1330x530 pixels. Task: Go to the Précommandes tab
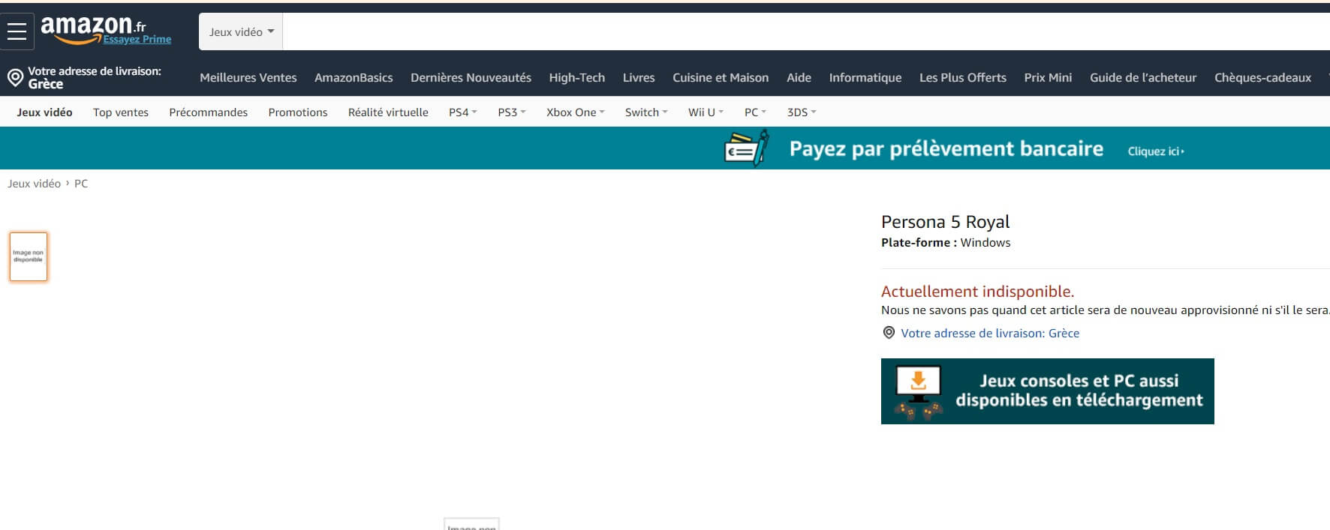tap(208, 112)
